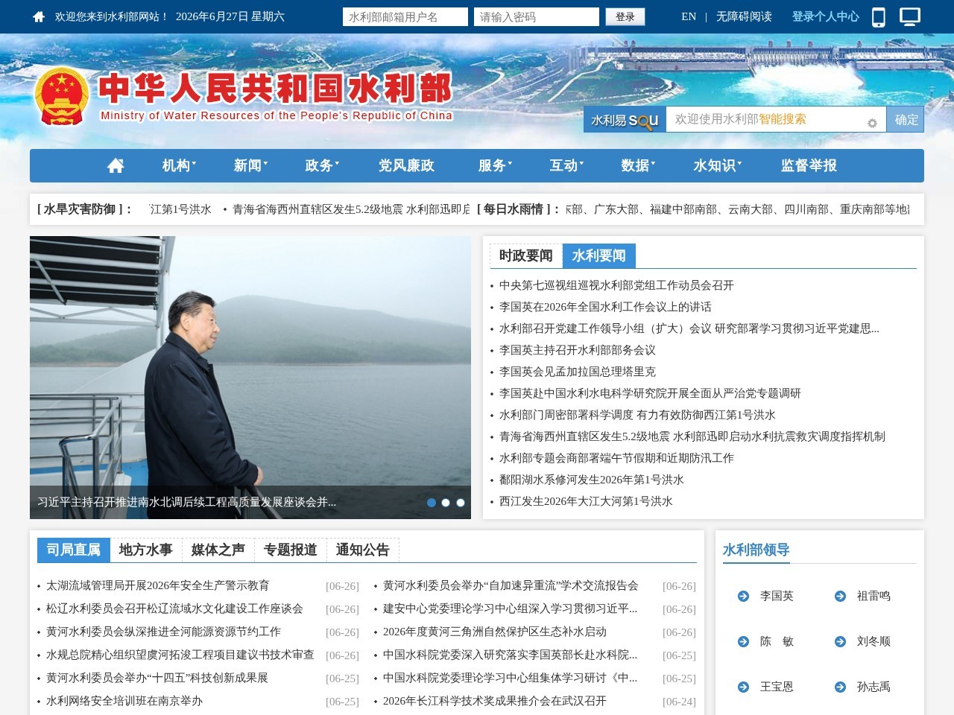954x715 pixels.
Task: Select the third carousel dot
Action: click(x=461, y=503)
